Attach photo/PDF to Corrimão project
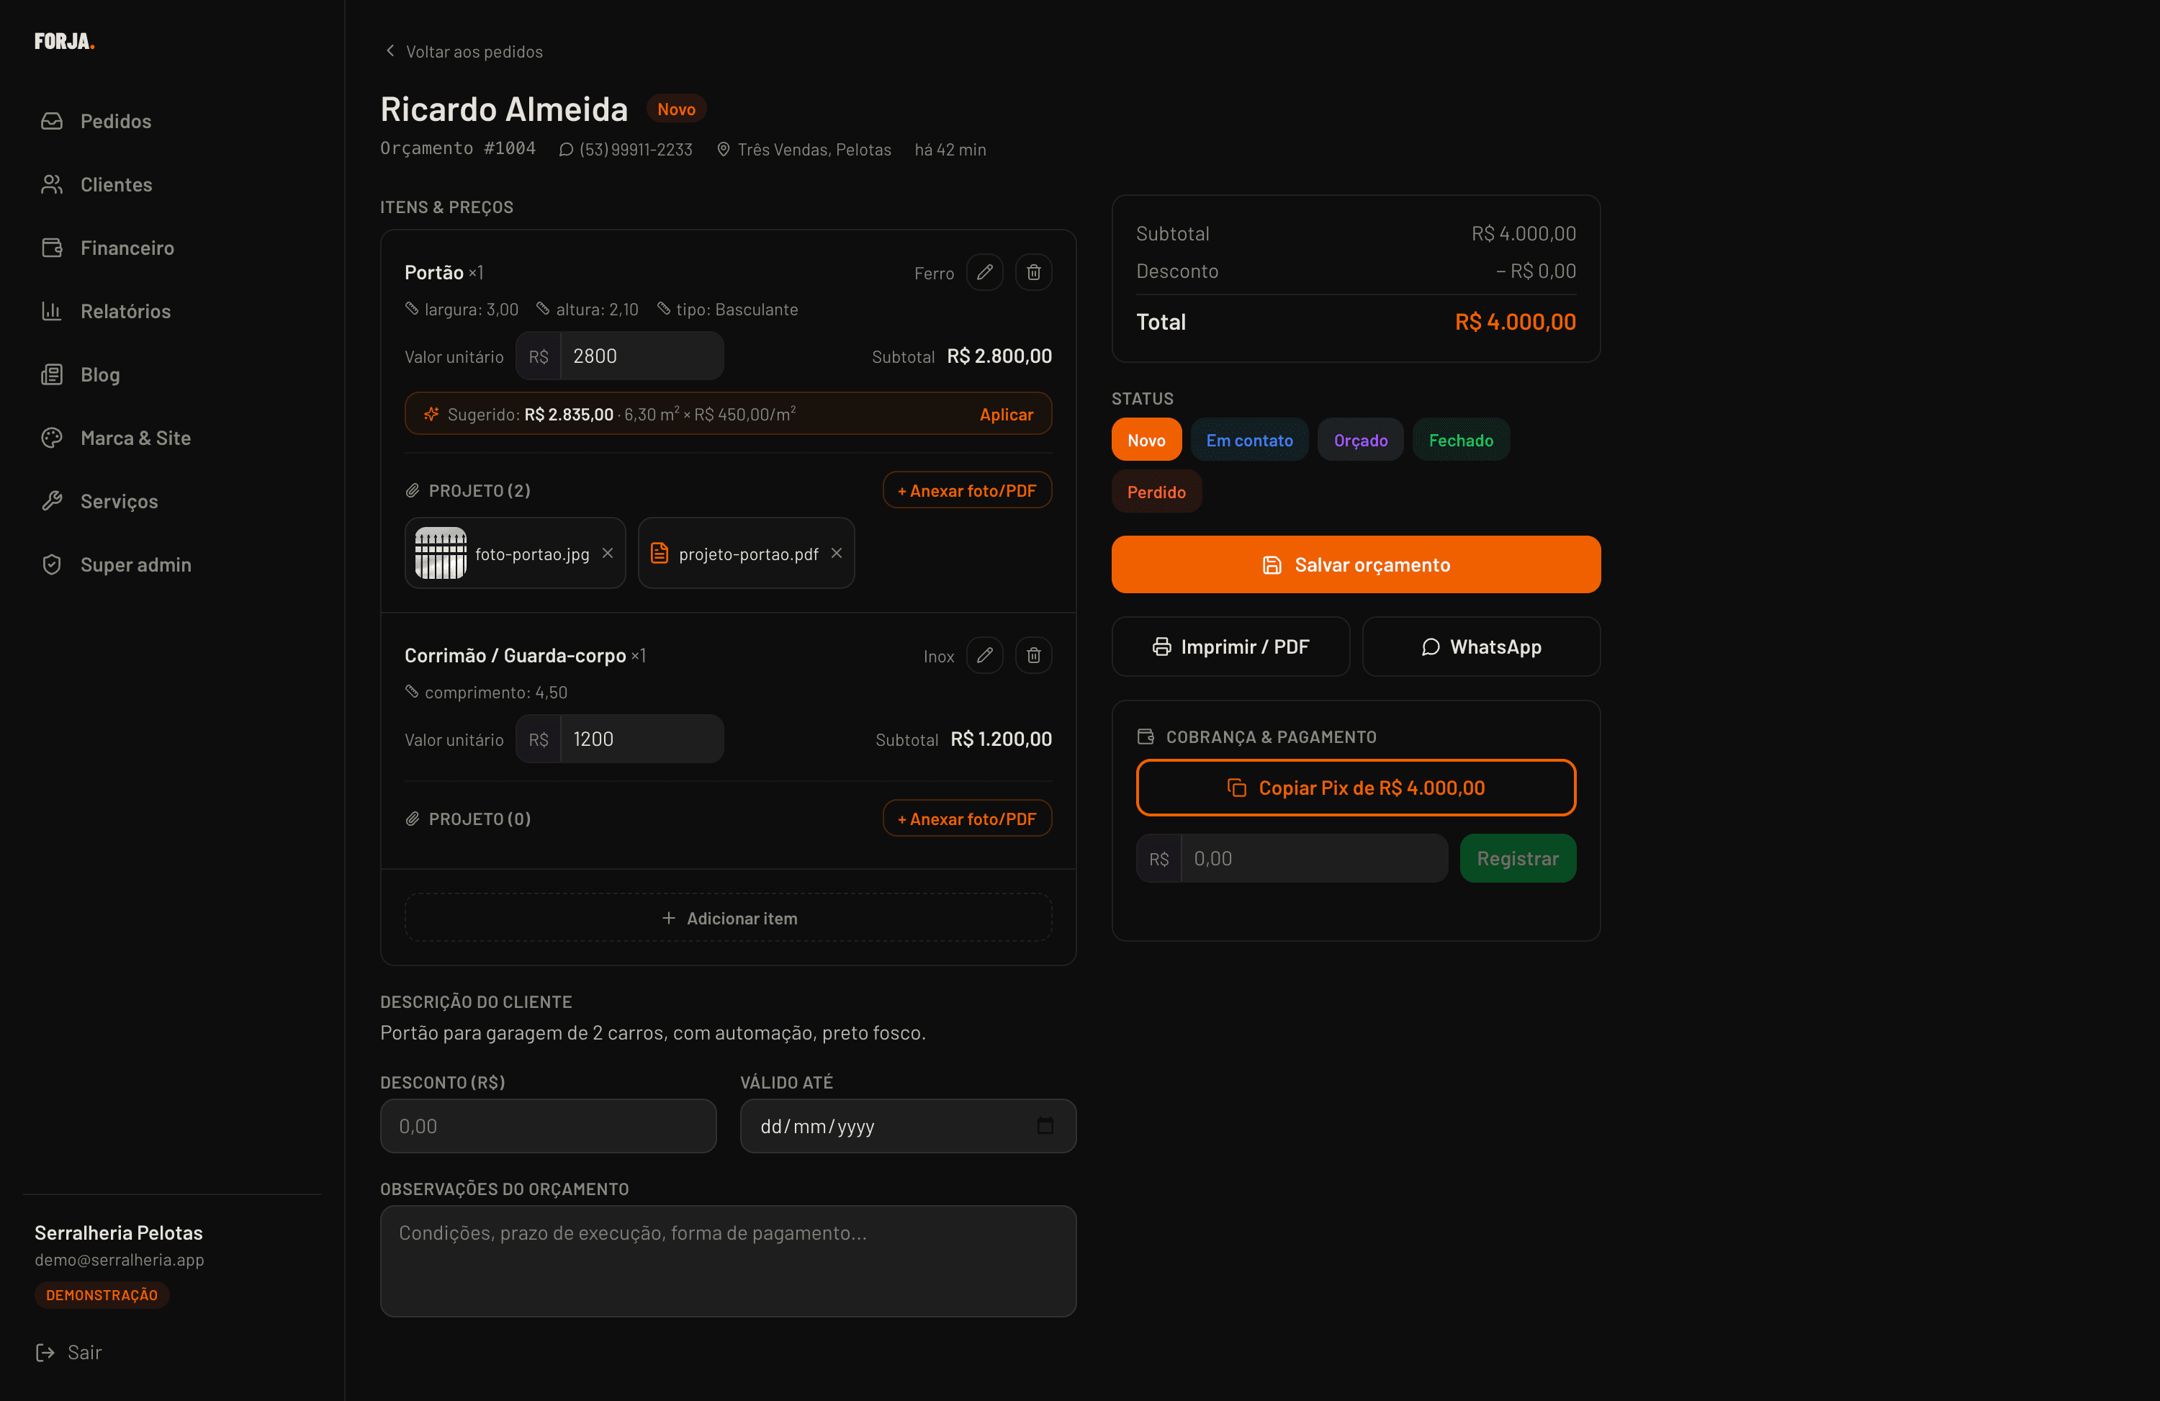 click(x=968, y=819)
